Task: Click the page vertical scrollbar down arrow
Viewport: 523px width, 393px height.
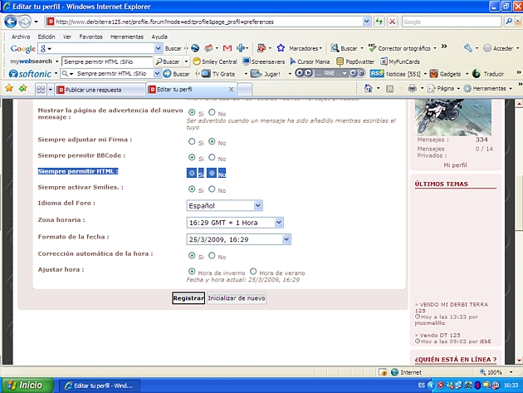Action: pyautogui.click(x=519, y=361)
